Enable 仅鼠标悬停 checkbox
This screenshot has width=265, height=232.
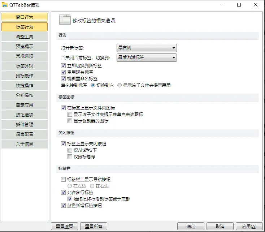pos(70,157)
